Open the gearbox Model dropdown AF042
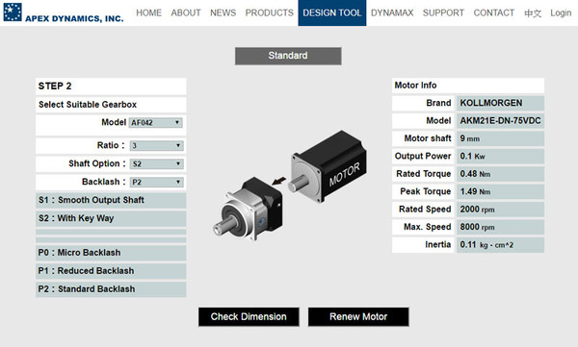This screenshot has width=578, height=347. tap(155, 122)
